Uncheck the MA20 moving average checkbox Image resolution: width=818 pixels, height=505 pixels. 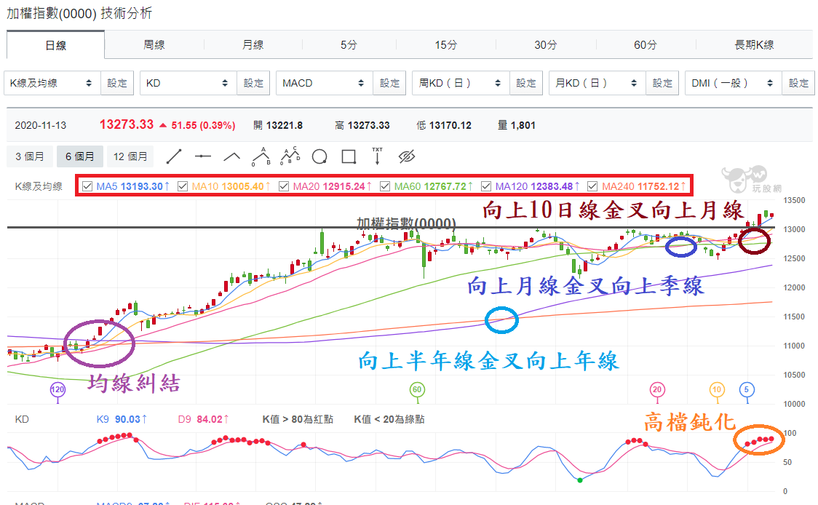(x=284, y=186)
